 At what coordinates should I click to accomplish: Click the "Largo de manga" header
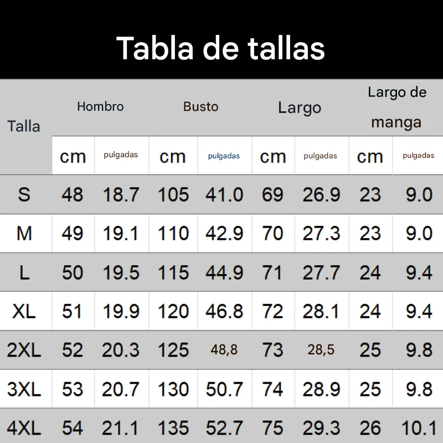coord(396,107)
